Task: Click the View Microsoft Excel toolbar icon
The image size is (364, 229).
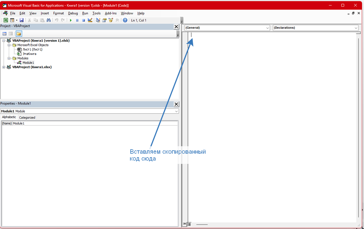Action: 6,20
